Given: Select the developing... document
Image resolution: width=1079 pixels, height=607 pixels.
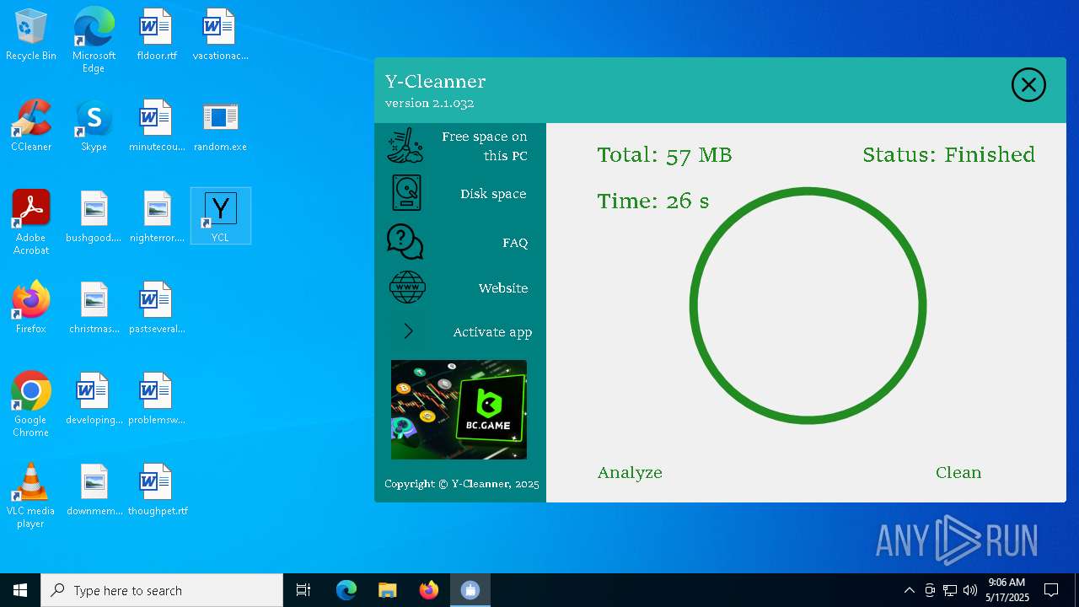Looking at the screenshot, I should 94,400.
